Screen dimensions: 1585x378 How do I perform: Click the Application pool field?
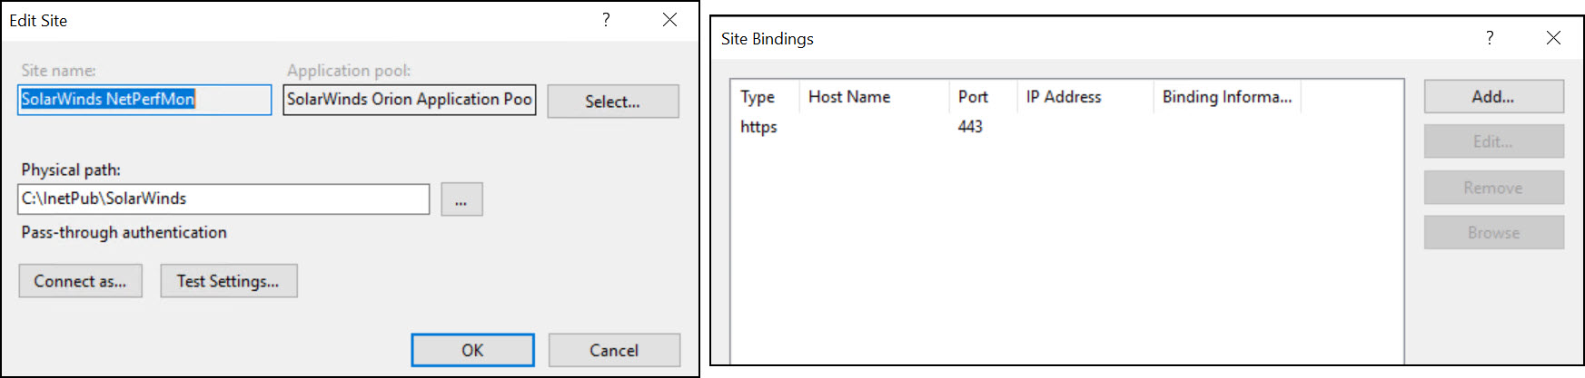point(409,100)
